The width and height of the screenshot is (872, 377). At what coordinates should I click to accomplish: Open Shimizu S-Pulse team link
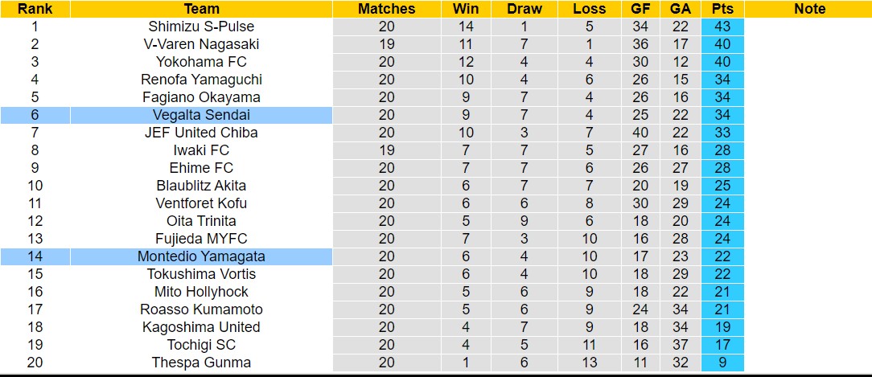[x=201, y=27]
